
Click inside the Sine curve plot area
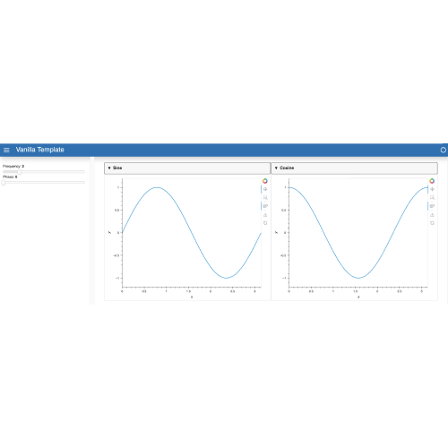point(192,233)
